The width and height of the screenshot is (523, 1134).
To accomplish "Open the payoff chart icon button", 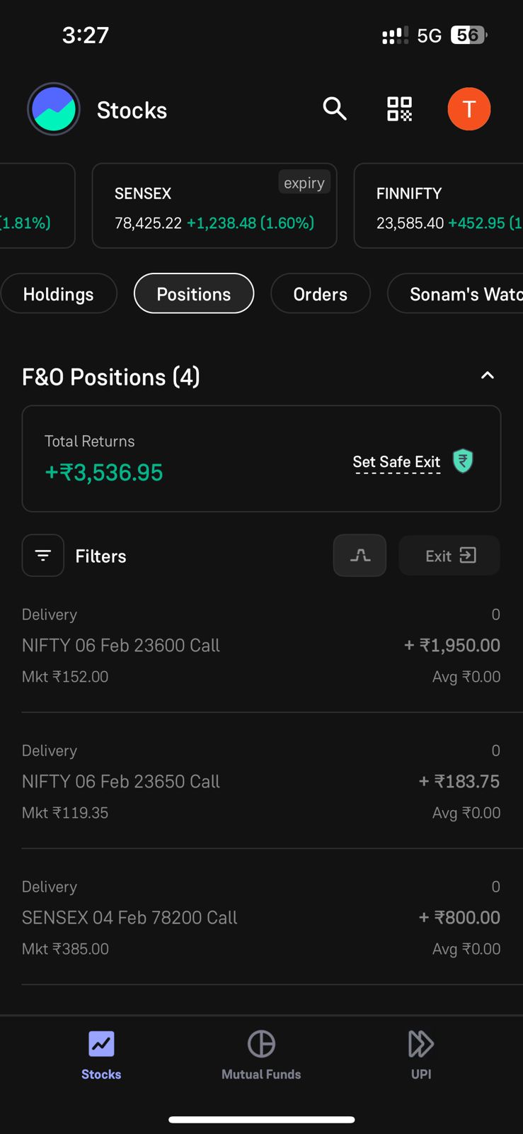I will (x=360, y=555).
